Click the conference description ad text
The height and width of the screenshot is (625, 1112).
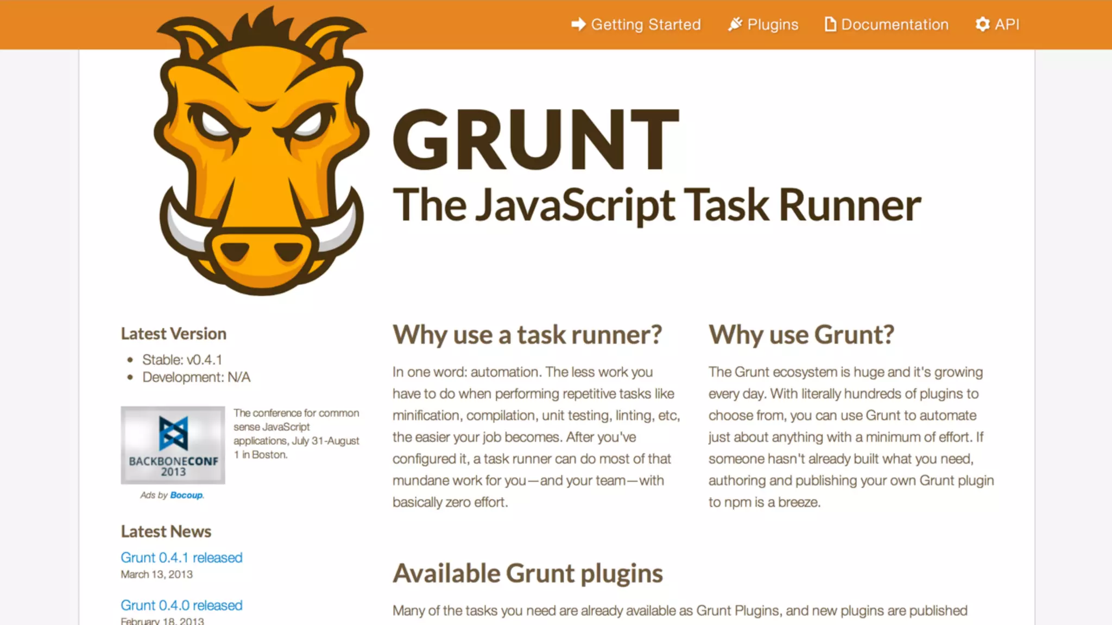(296, 433)
